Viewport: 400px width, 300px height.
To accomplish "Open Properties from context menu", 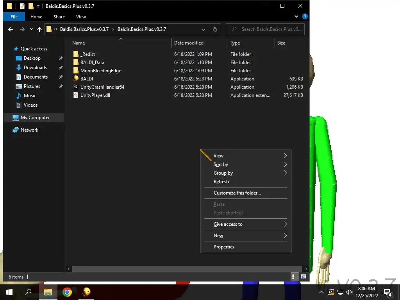I will (246, 247).
